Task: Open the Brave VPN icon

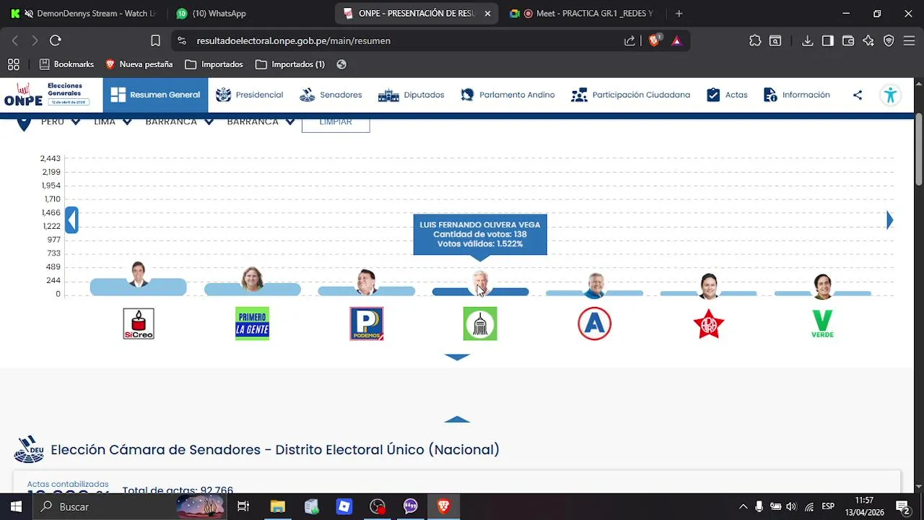Action: point(889,41)
